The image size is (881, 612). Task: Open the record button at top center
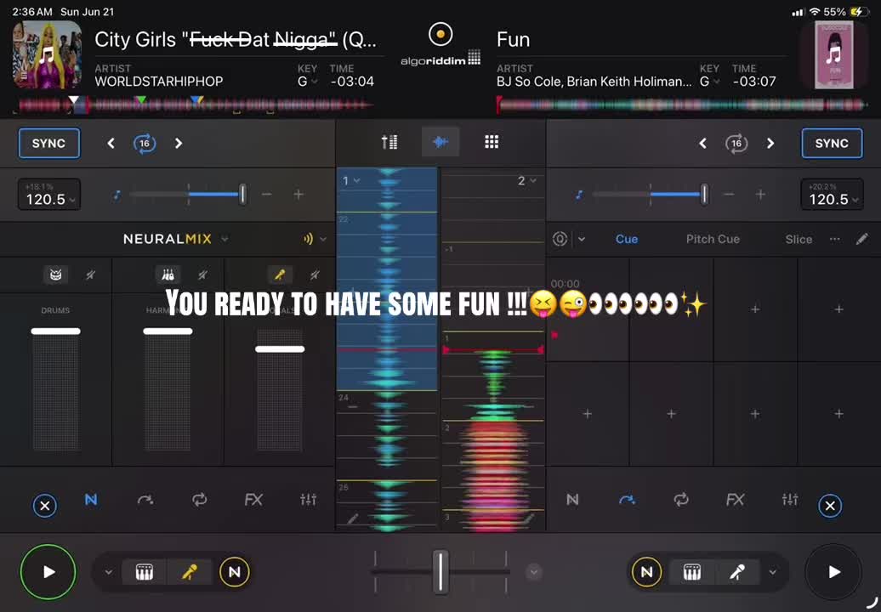click(440, 34)
